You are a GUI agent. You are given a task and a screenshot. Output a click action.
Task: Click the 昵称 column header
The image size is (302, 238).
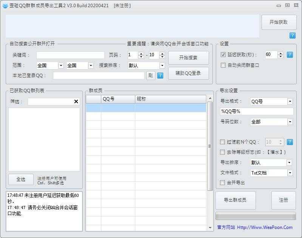(170, 99)
